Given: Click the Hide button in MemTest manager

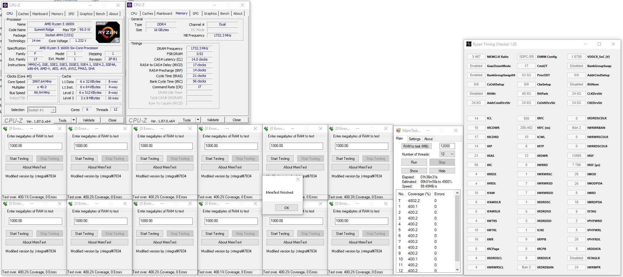Looking at the screenshot, I should pyautogui.click(x=442, y=171).
